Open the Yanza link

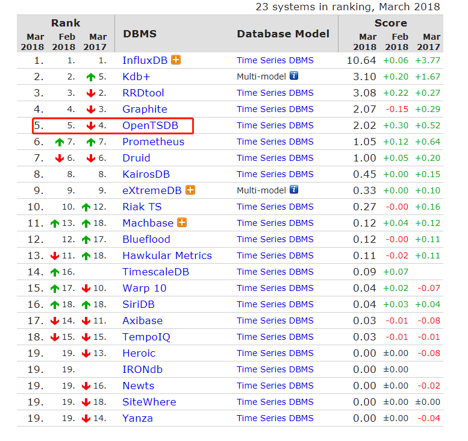coord(137,418)
